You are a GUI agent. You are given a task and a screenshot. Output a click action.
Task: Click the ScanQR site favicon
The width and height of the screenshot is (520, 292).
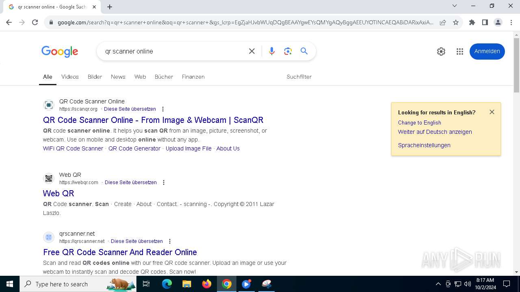[49, 105]
